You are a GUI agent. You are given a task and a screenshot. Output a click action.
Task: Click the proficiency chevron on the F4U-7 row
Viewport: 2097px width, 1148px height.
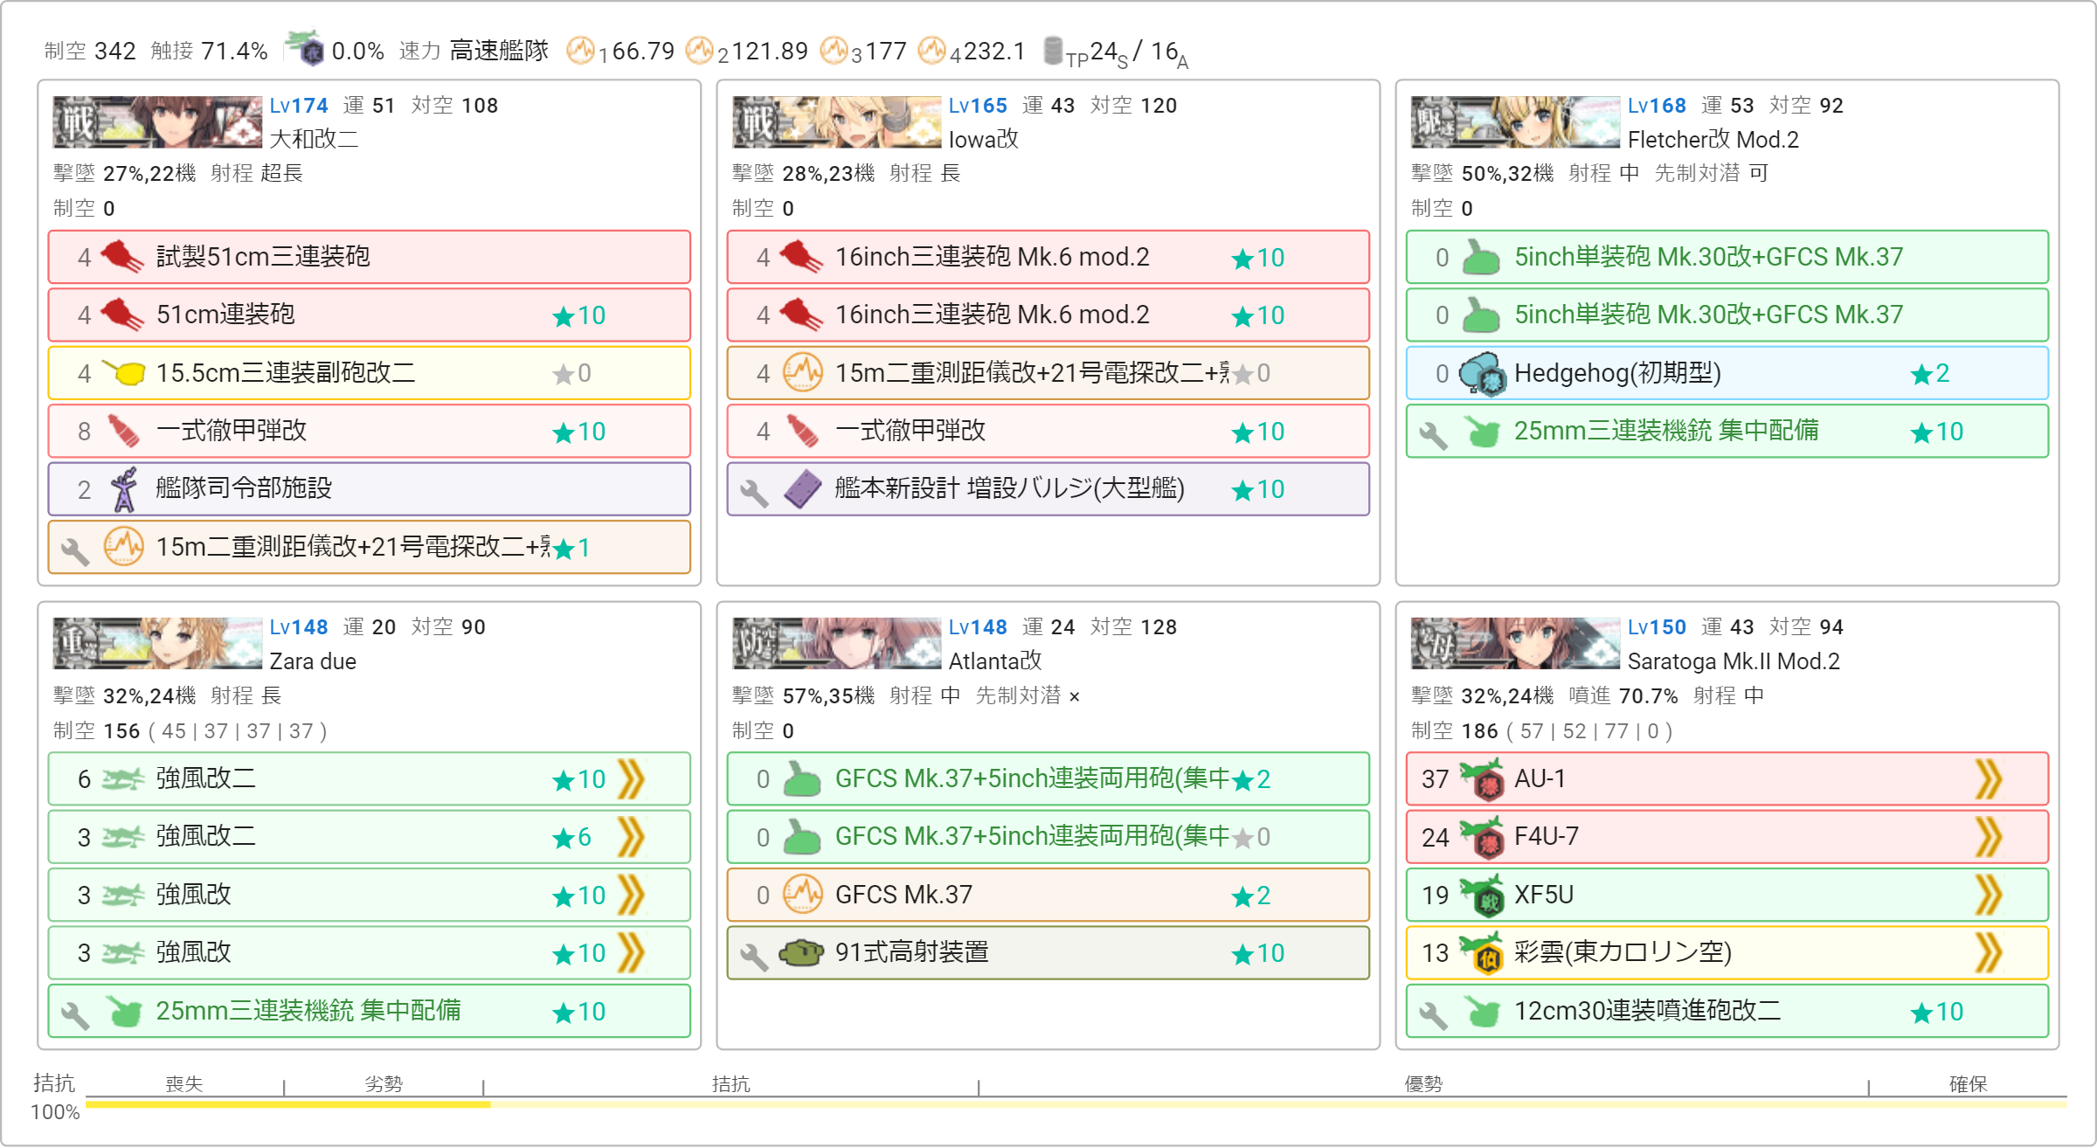(x=1989, y=837)
